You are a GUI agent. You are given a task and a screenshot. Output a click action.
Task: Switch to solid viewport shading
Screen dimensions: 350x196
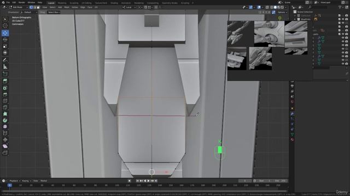[x=275, y=7]
